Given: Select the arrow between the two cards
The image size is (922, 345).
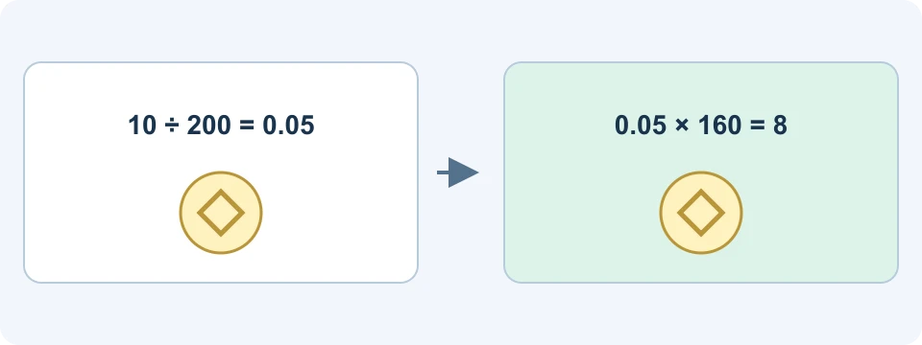Looking at the screenshot, I should (x=458, y=172).
